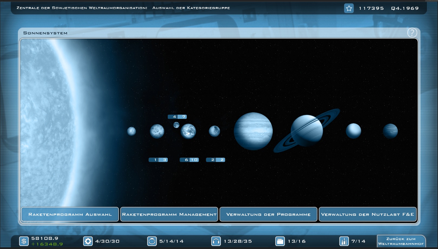Open Verwaltung der Programme
Viewport: 438px width, 249px height.
tap(268, 214)
